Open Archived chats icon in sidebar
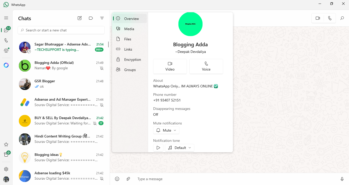Screen dimensions: 349x185 [x=6, y=154]
